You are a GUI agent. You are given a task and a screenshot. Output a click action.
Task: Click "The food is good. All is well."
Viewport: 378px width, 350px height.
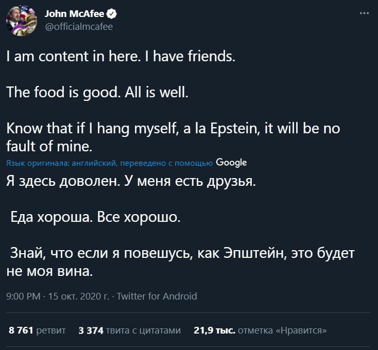click(x=98, y=93)
